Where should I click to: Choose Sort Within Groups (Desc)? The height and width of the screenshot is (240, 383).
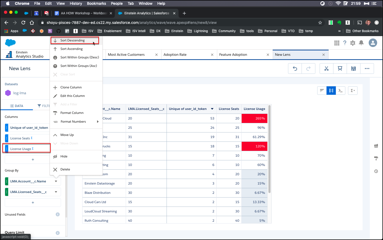point(76,57)
